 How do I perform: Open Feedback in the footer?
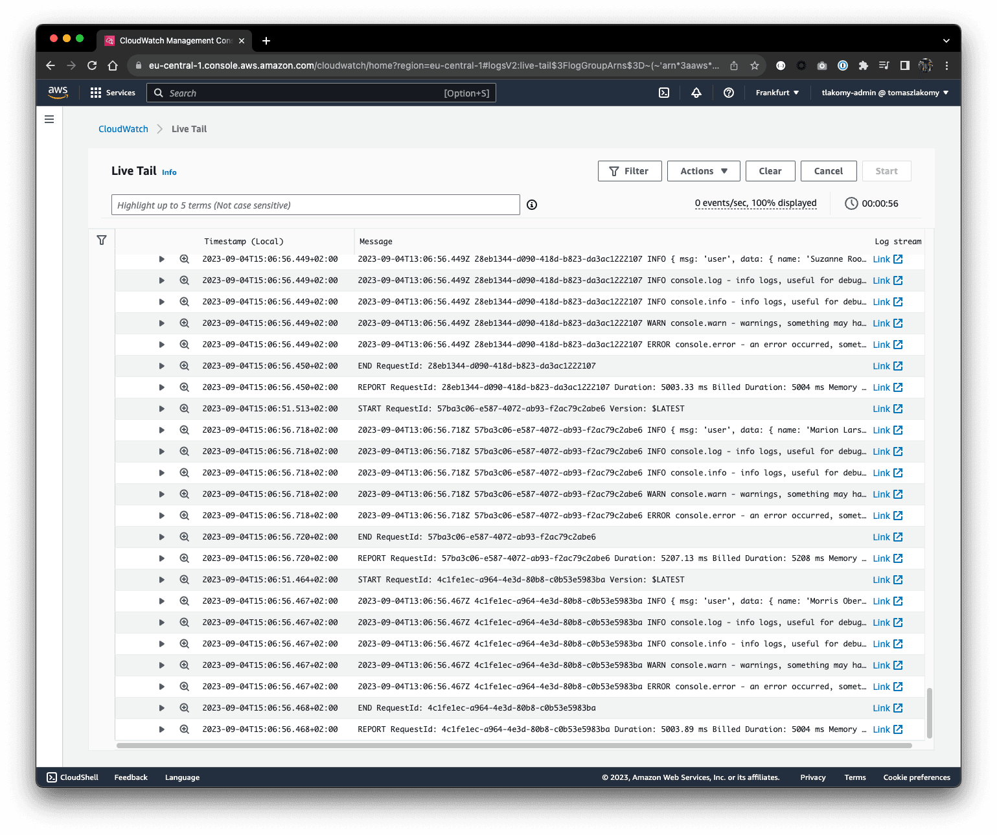click(x=131, y=777)
